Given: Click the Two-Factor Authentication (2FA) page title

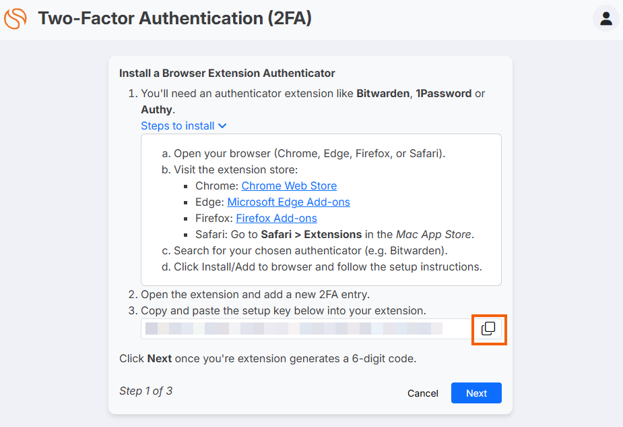Looking at the screenshot, I should pos(175,18).
